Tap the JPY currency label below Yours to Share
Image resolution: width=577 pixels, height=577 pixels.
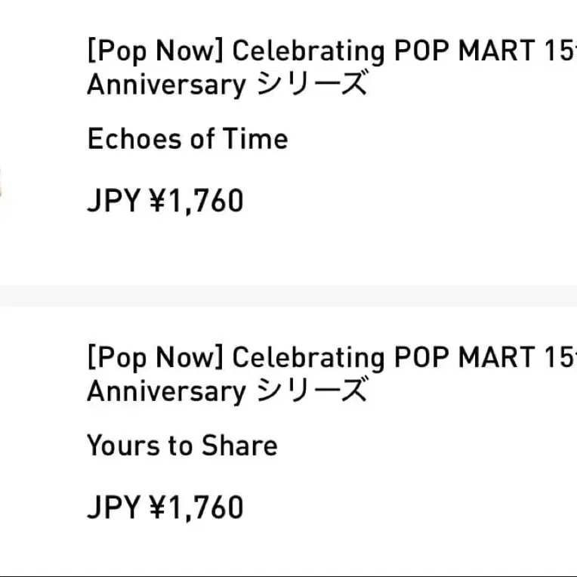click(113, 508)
